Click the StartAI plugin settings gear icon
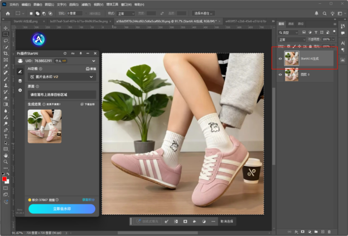The image size is (348, 236). (x=20, y=90)
